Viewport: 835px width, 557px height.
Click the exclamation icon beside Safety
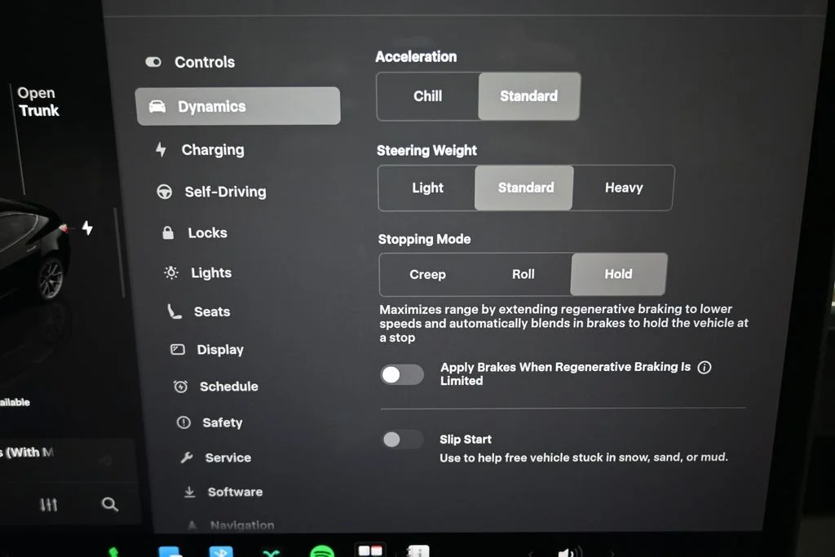pos(183,422)
